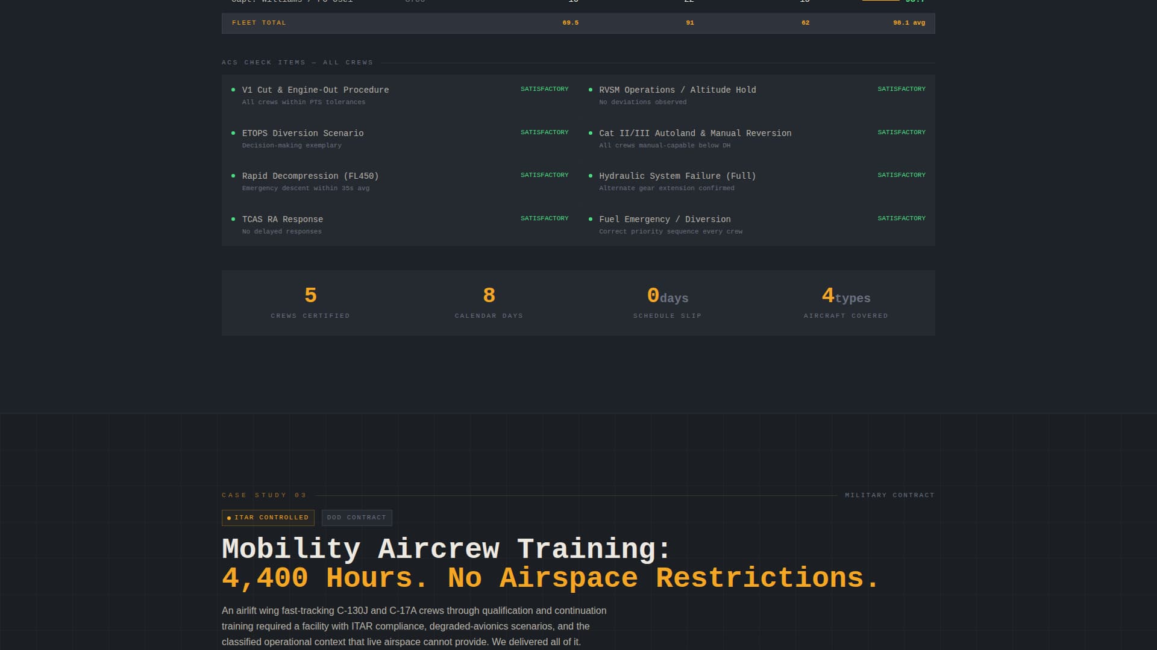The height and width of the screenshot is (650, 1157).
Task: Click the green dot beside Hydraulic System Failure (Full)
Action: [591, 175]
